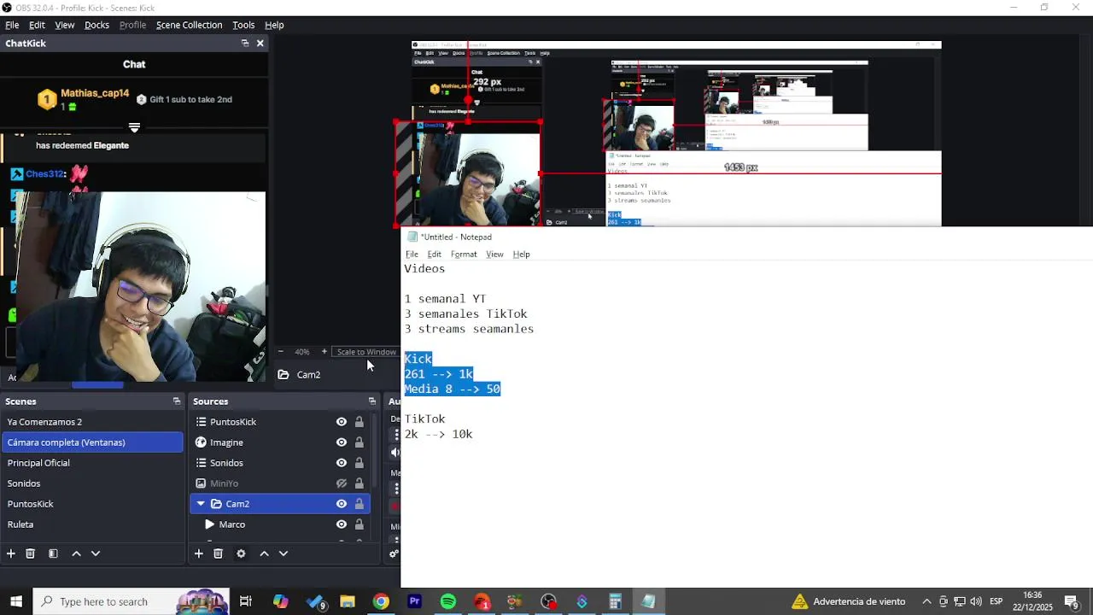Toggle lock on Imagine source
1093x615 pixels.
[x=359, y=442]
